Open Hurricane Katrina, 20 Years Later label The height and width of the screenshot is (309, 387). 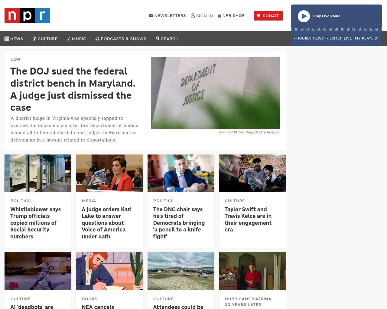click(x=249, y=302)
